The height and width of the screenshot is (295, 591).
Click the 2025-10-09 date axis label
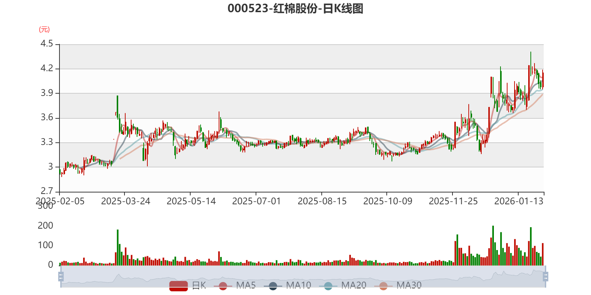[x=387, y=201]
